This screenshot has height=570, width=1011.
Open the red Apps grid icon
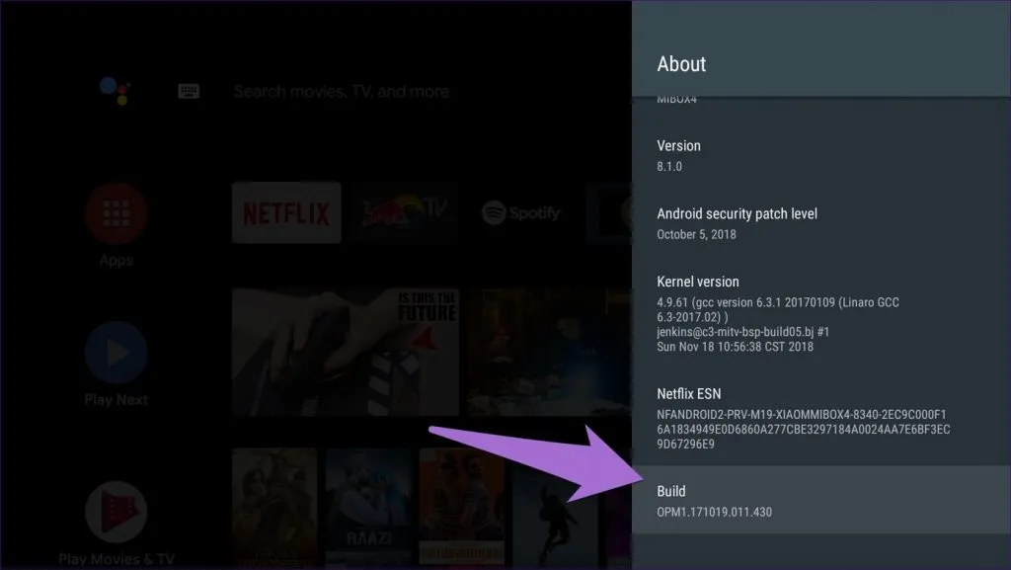click(x=116, y=214)
